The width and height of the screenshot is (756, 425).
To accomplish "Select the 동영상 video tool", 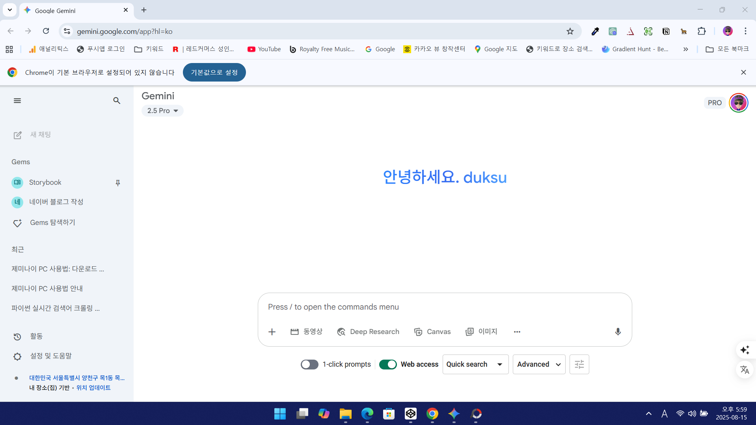I will [306, 332].
